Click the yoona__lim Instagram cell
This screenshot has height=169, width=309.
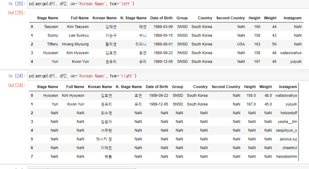[x=287, y=122]
